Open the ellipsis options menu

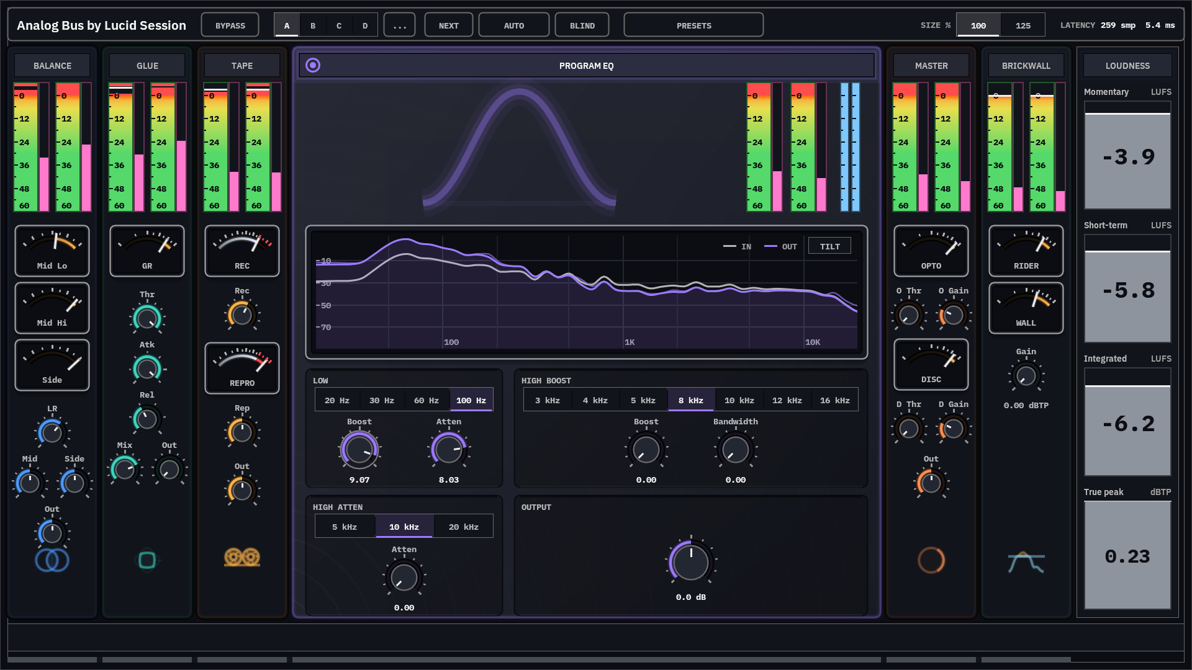(400, 25)
